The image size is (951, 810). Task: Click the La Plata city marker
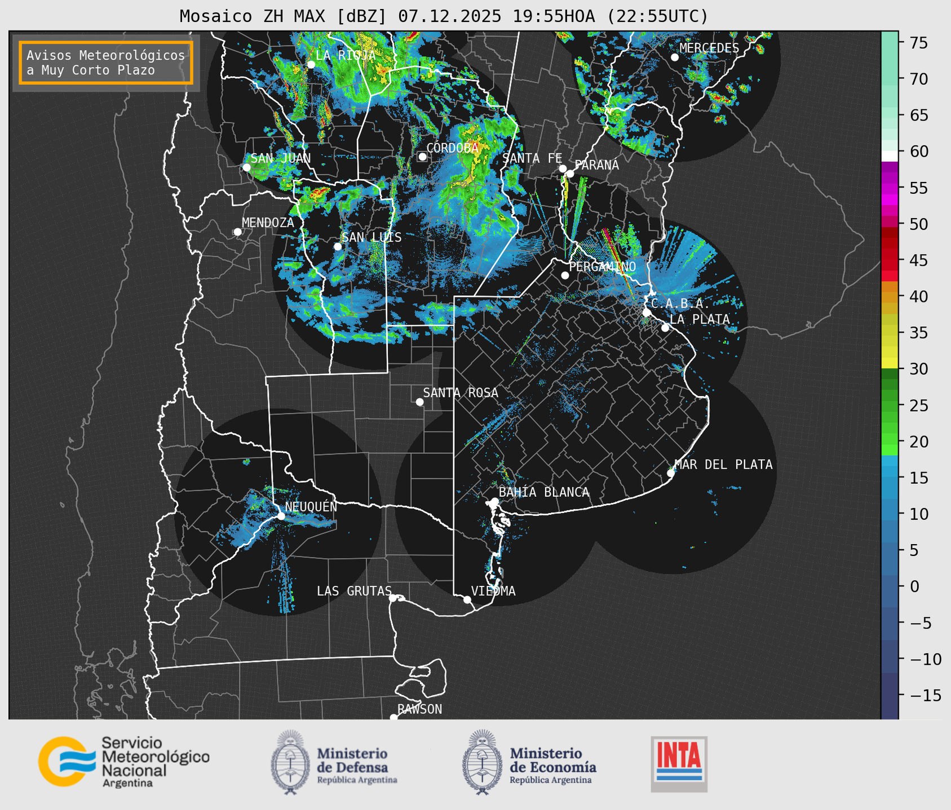665,328
